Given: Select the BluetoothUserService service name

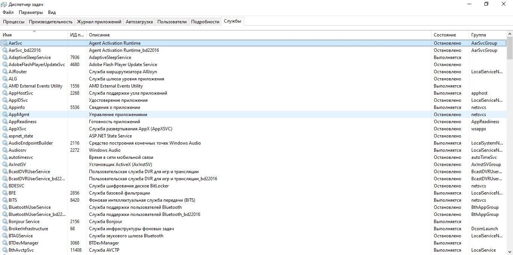Looking at the screenshot, I should (x=30, y=207).
